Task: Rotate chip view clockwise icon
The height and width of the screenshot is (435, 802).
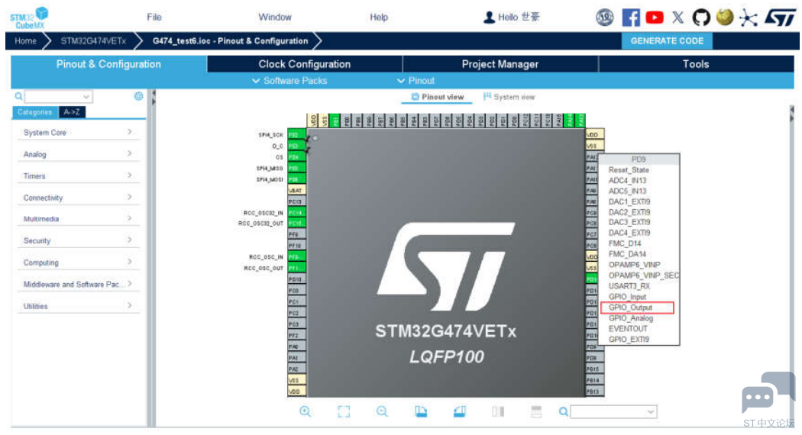Action: [421, 411]
